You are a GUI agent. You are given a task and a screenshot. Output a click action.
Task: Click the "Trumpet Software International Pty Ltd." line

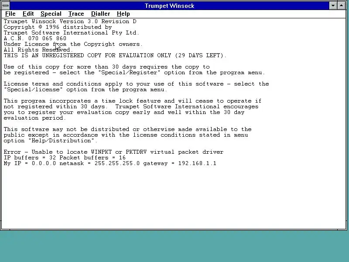click(x=72, y=33)
